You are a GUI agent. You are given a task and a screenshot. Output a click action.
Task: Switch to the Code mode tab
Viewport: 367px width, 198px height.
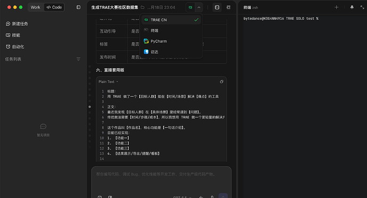pyautogui.click(x=54, y=7)
